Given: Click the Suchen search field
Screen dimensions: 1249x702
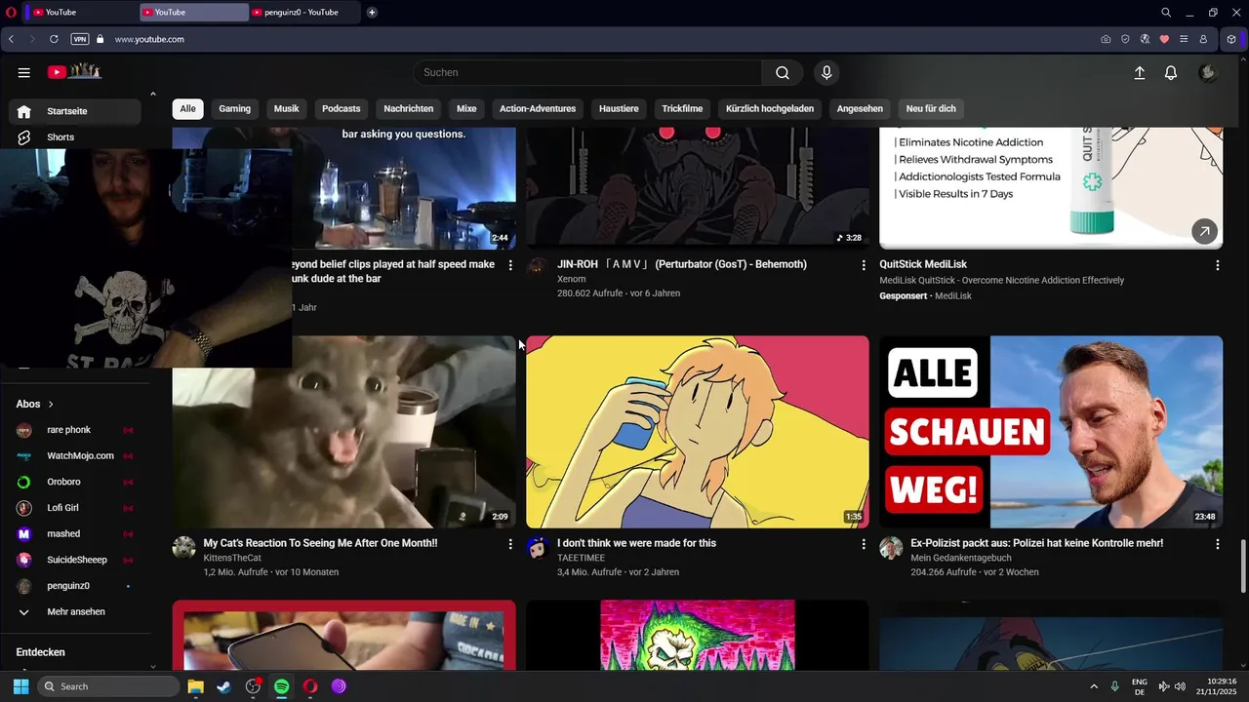Looking at the screenshot, I should 587,72.
